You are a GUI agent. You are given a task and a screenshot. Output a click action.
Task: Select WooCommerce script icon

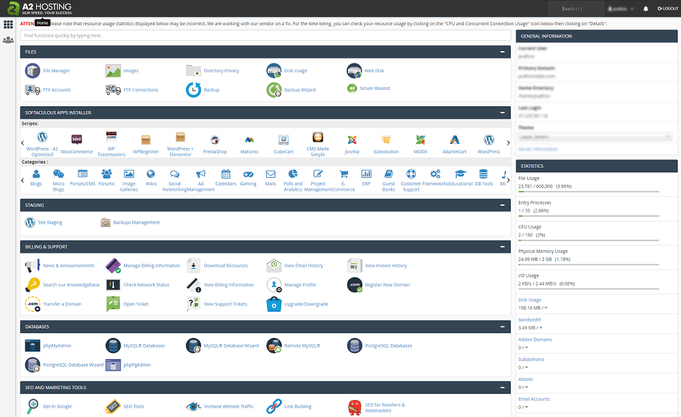coord(76,139)
